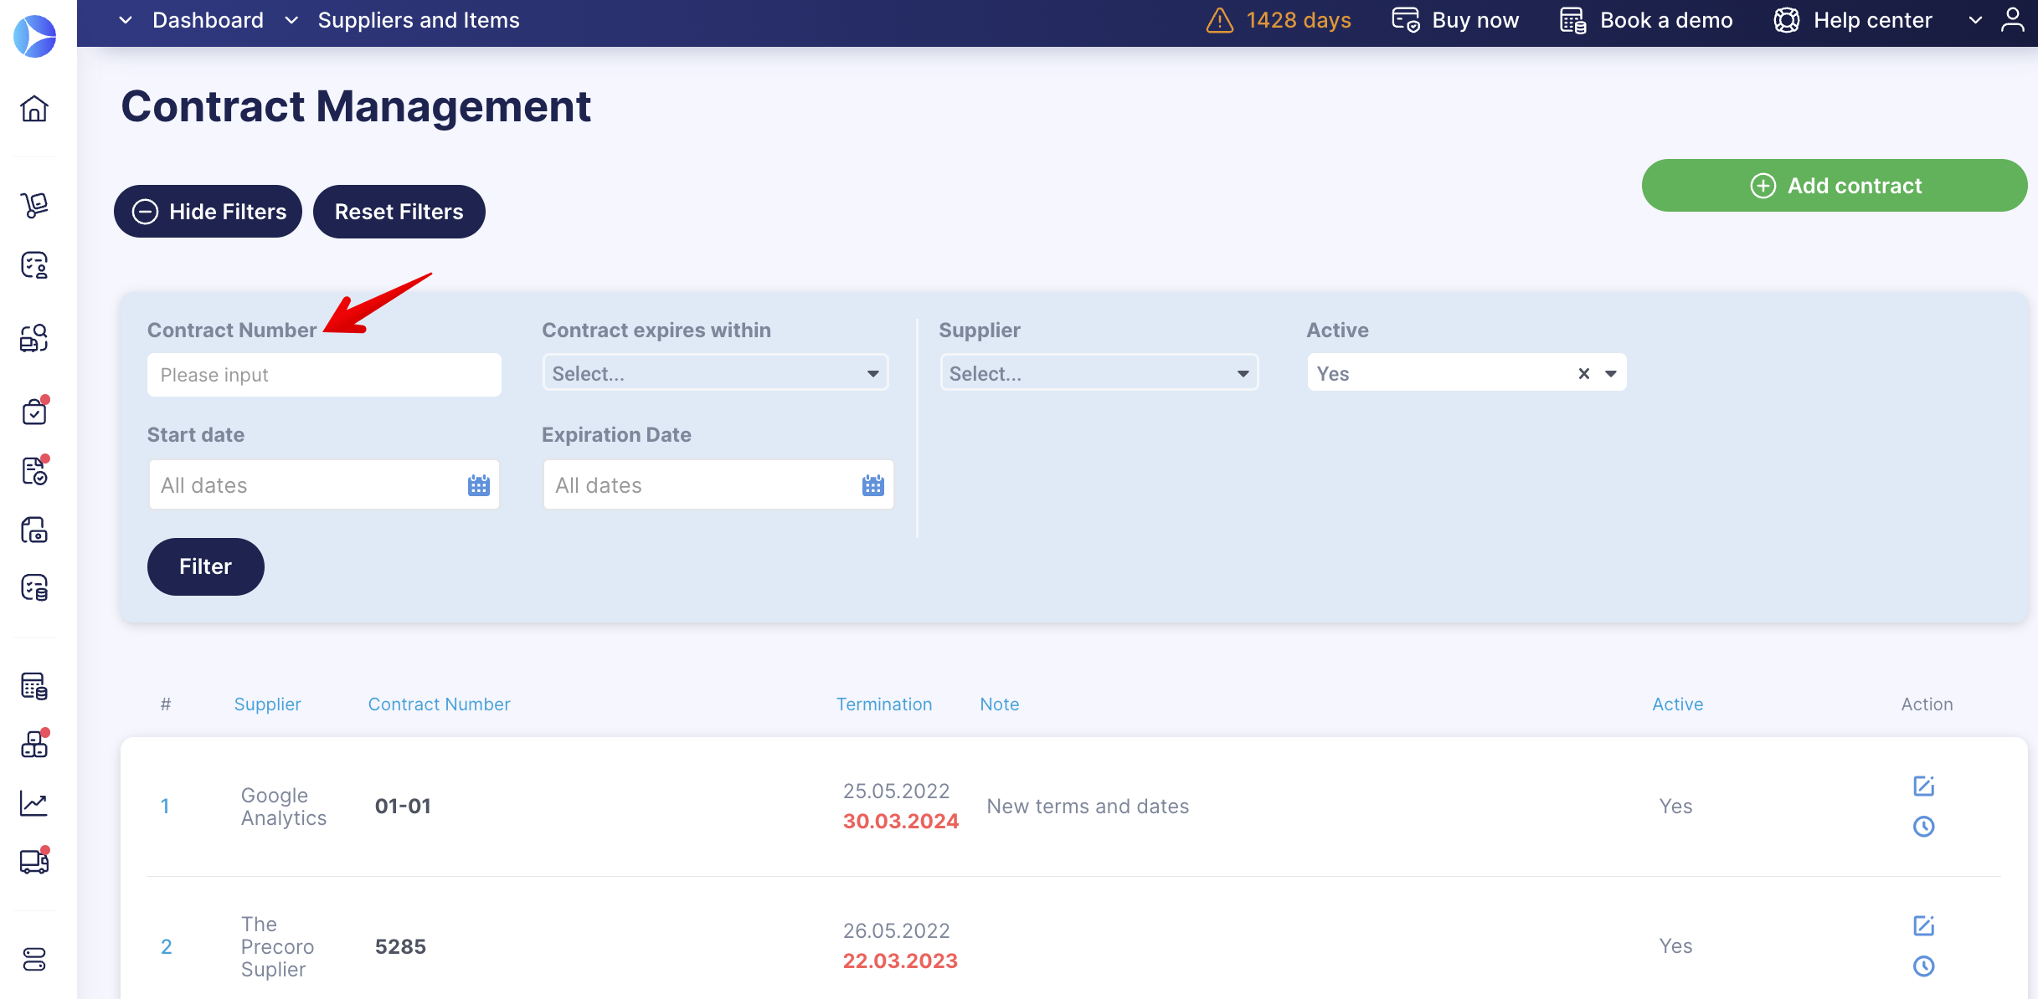Open Suppliers and Items menu
The width and height of the screenshot is (2038, 999).
[x=418, y=20]
